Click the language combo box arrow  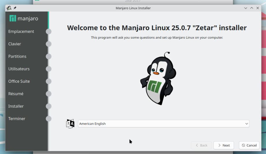pyautogui.click(x=247, y=124)
